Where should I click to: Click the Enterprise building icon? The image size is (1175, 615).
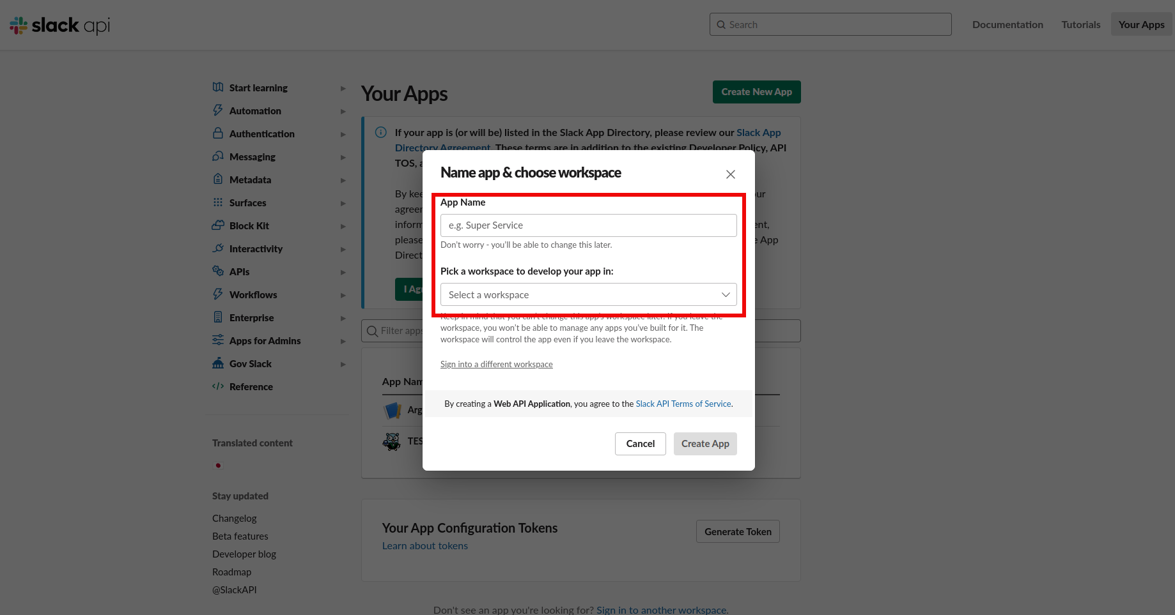tap(218, 317)
